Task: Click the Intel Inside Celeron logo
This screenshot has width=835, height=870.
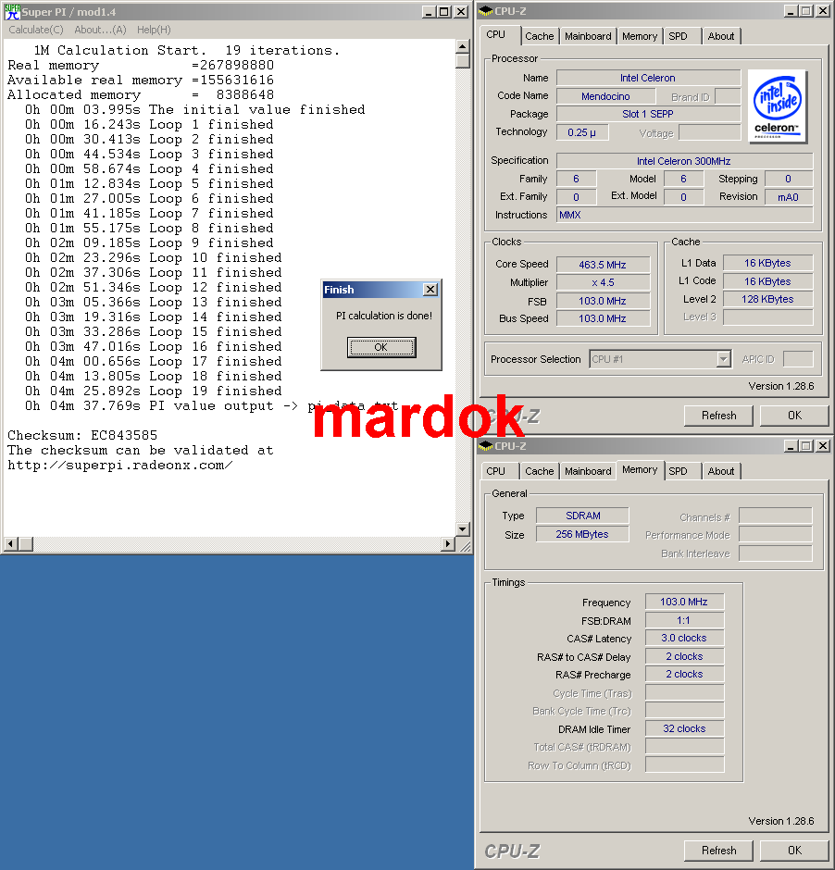Action: coord(777,106)
